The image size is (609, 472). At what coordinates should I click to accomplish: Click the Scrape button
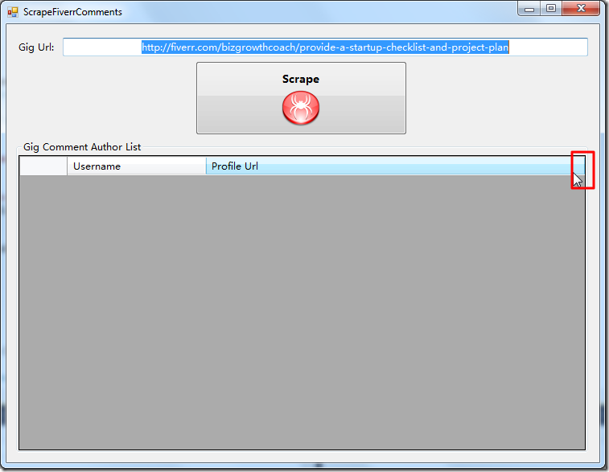coord(301,98)
